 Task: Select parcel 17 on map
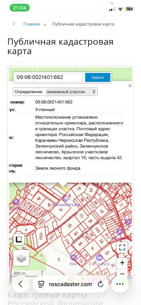[121, 205]
